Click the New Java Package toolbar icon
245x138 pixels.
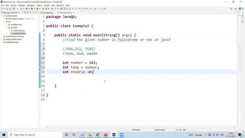coord(43,9)
